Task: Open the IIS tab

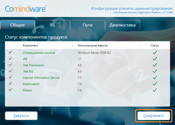Action: (x=52, y=25)
